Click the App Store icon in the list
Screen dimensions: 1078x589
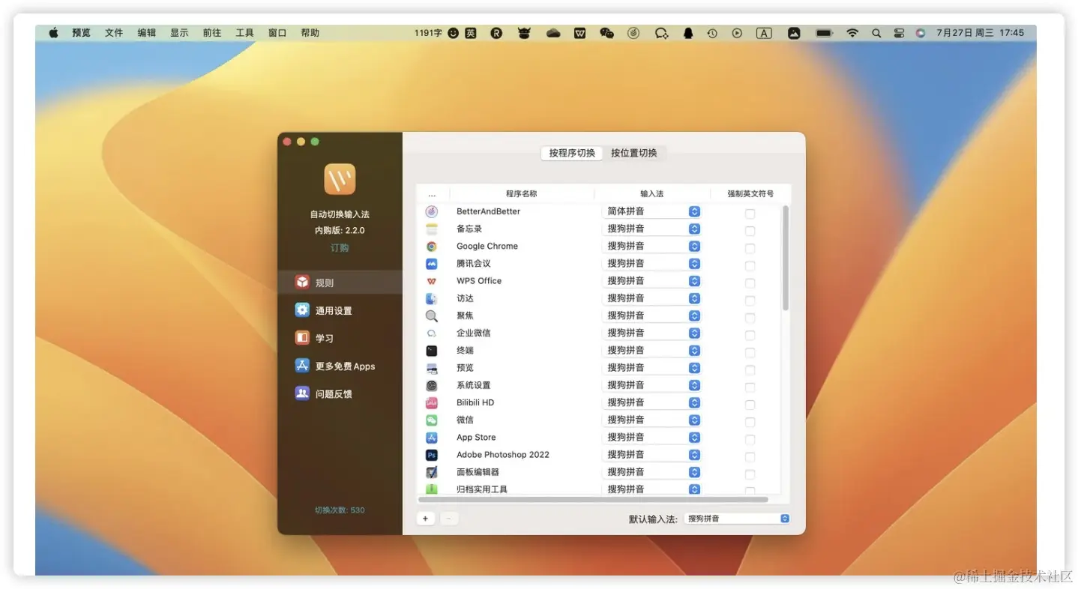click(431, 438)
